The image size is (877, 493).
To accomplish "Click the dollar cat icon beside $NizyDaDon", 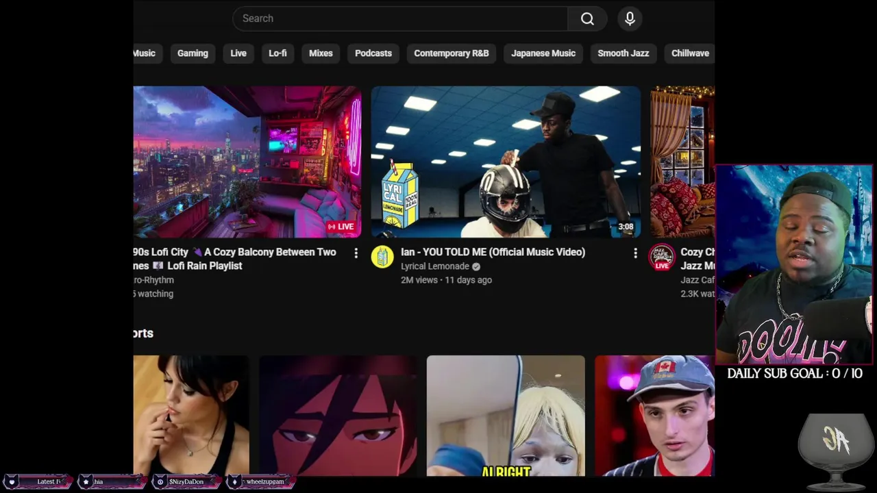I will coord(160,481).
